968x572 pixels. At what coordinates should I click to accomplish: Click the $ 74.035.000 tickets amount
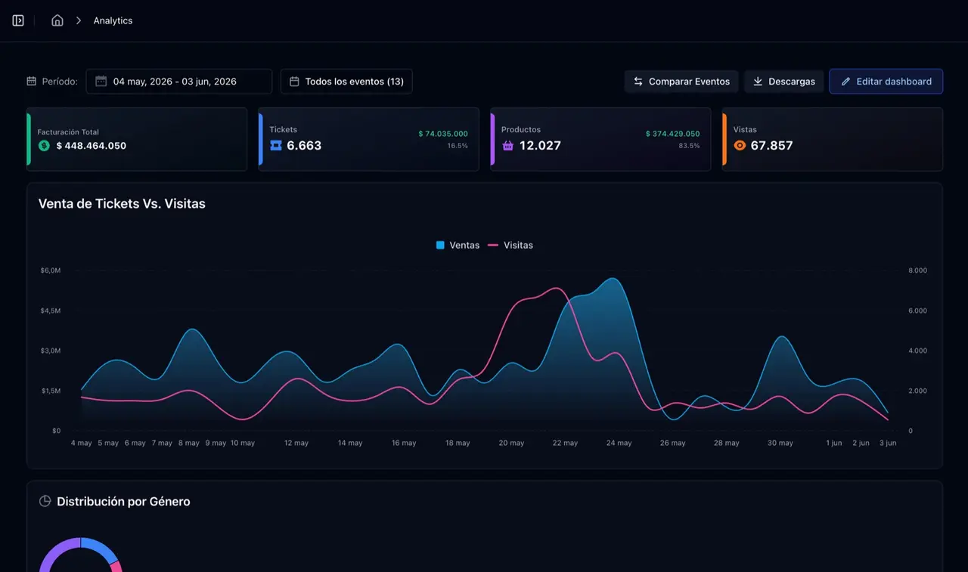pyautogui.click(x=443, y=134)
